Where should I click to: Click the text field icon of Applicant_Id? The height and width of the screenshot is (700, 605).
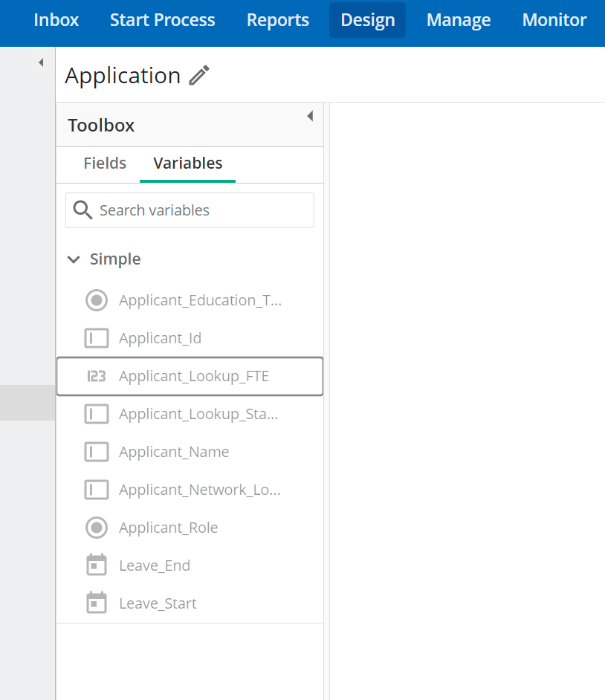point(97,338)
